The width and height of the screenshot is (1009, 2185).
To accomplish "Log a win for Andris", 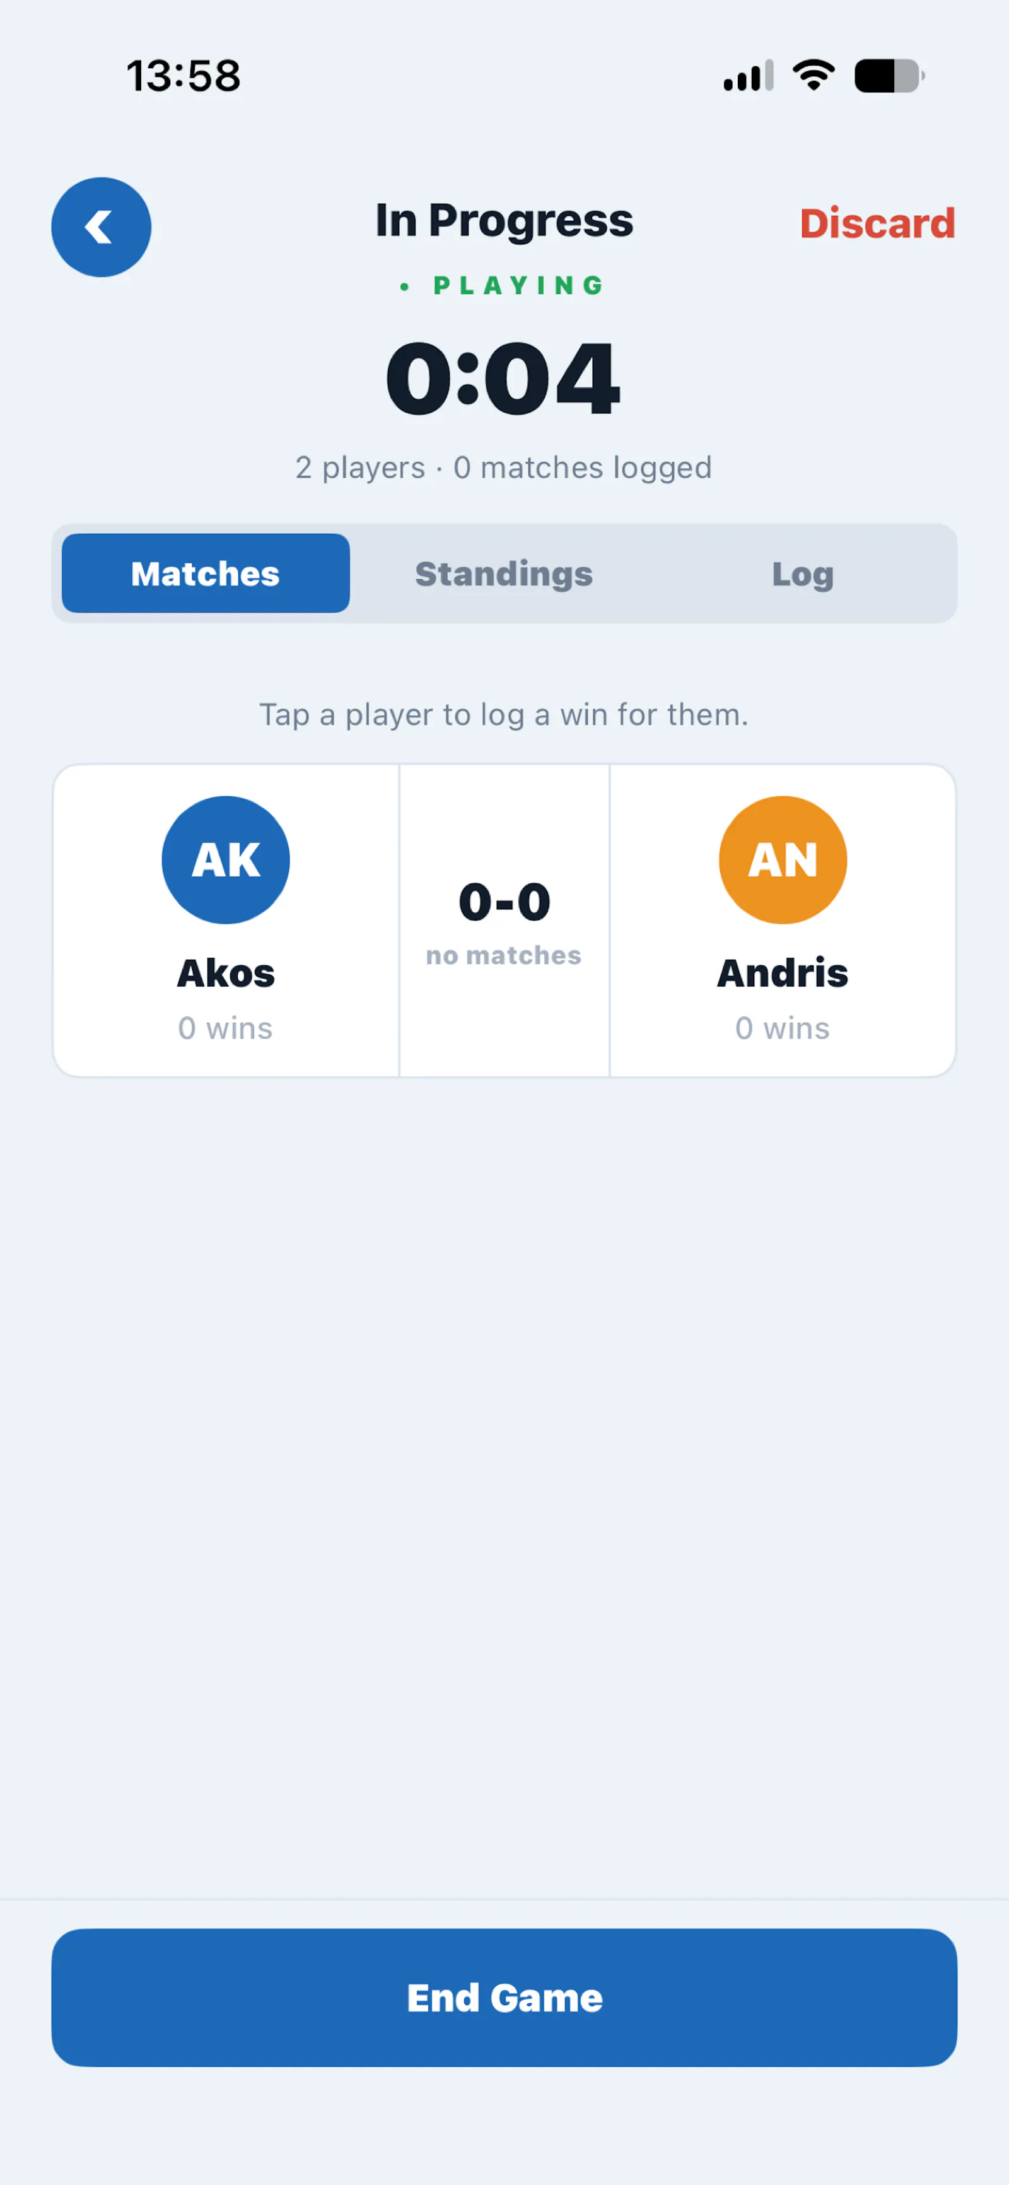I will coord(783,921).
